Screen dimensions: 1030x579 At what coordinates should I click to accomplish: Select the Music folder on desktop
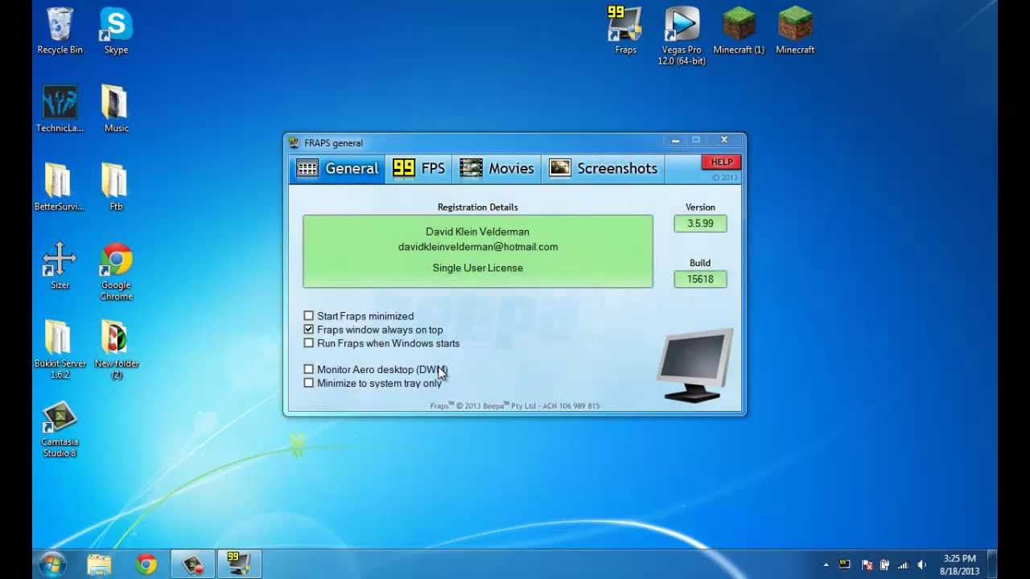point(116,109)
